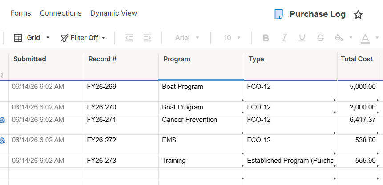The height and width of the screenshot is (185, 383).
Task: Open the Grid view dropdown arrow
Action: 48,38
